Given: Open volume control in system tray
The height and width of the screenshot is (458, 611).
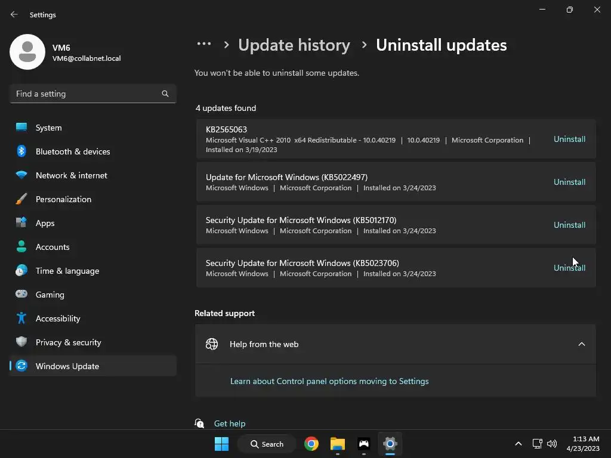Looking at the screenshot, I should point(552,444).
